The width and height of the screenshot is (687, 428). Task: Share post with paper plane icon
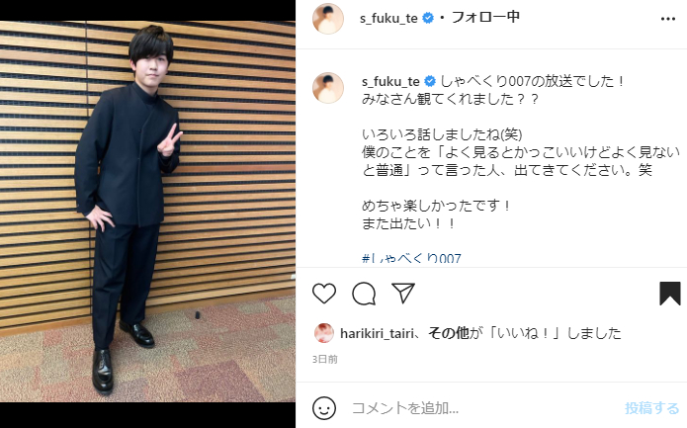403,293
